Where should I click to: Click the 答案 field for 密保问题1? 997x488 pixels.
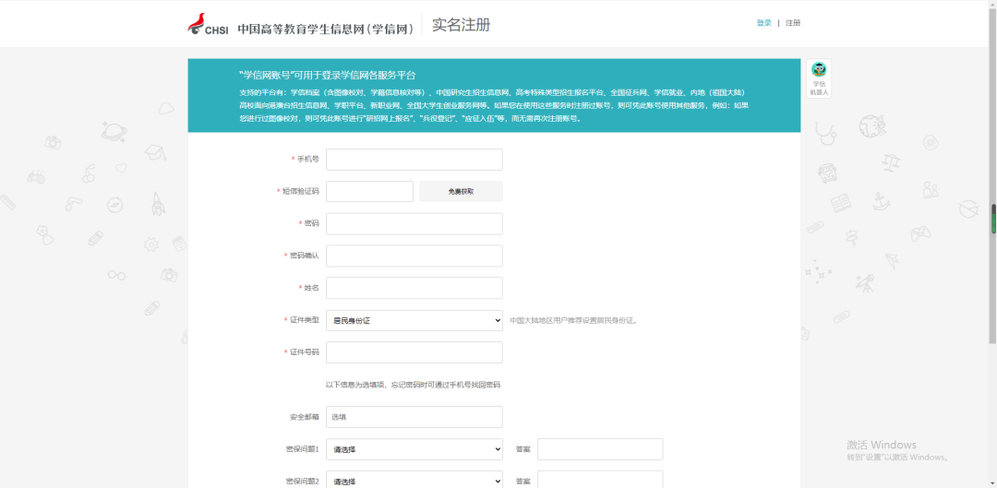click(600, 449)
